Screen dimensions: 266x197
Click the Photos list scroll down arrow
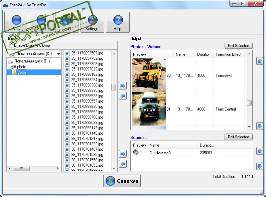(x=249, y=127)
